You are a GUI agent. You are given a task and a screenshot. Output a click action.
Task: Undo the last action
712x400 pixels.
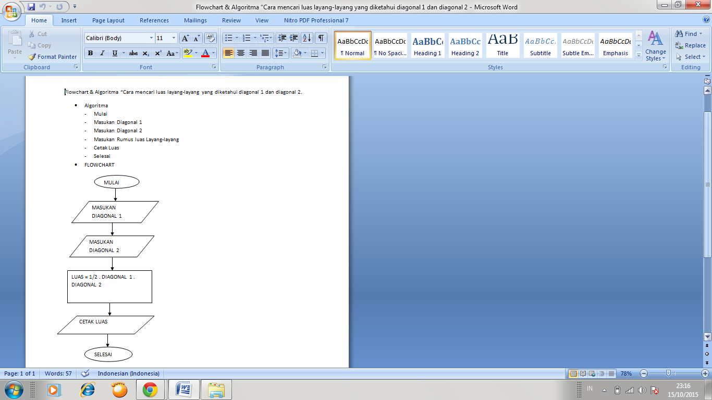pyautogui.click(x=43, y=7)
